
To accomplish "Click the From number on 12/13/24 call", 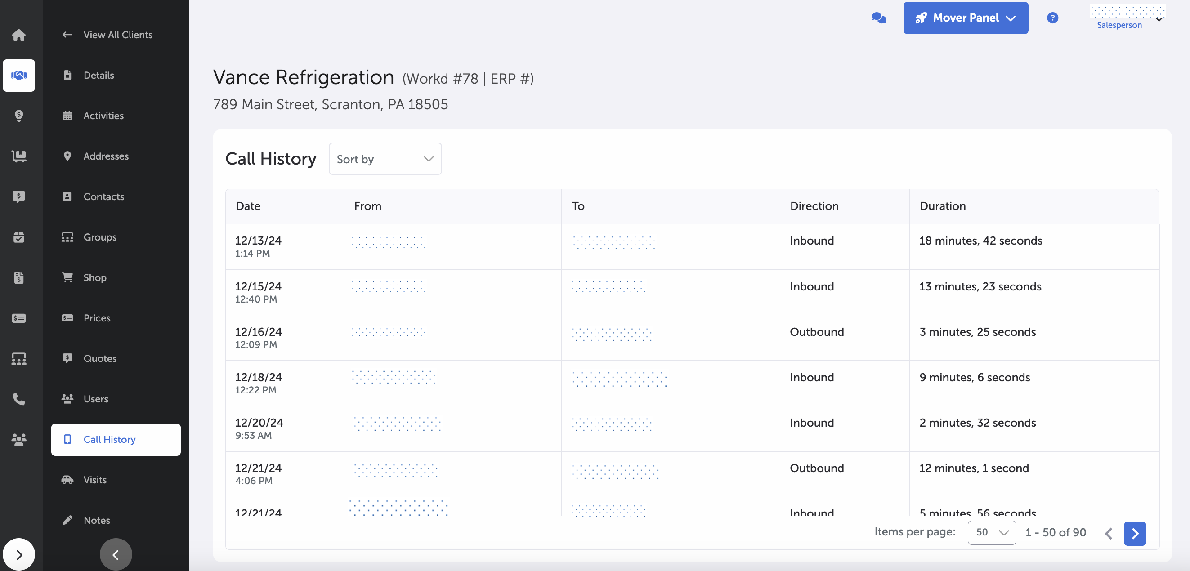I will point(388,242).
